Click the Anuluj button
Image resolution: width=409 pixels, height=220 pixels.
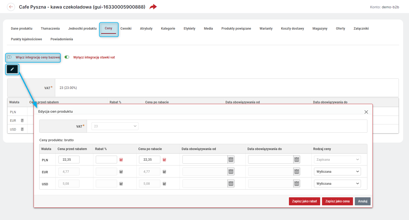click(x=363, y=201)
